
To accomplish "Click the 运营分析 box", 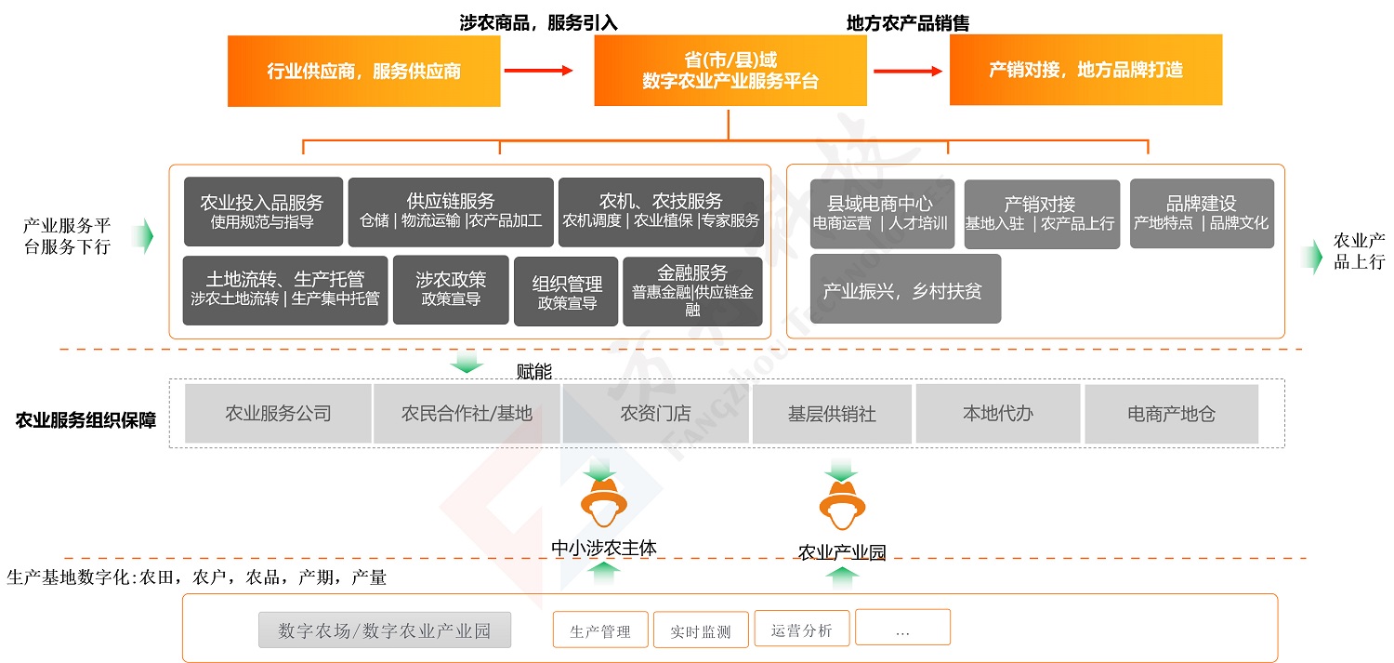I will (x=802, y=629).
